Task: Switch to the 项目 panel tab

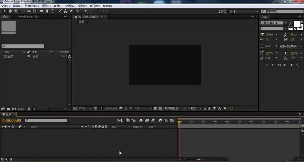Action: coord(5,17)
